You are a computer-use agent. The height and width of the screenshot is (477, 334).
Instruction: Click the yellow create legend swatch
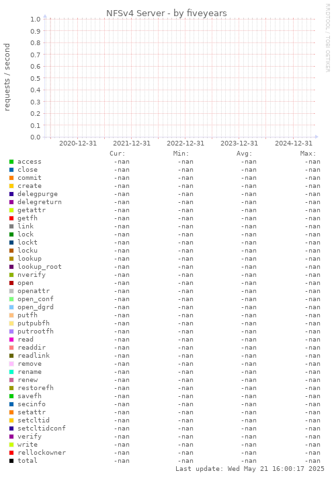tap(11, 186)
